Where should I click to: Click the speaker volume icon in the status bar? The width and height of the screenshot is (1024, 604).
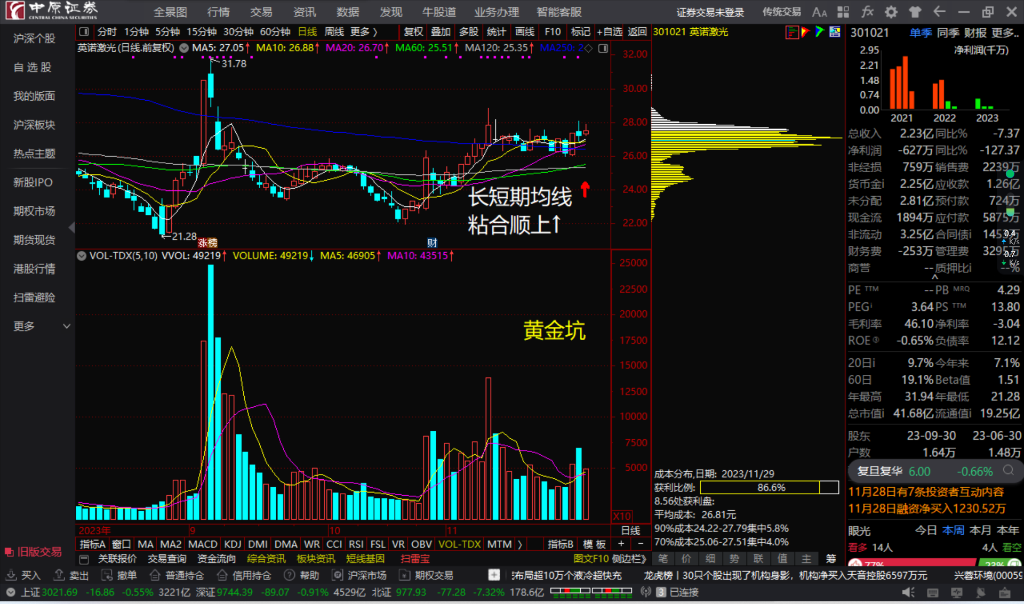908,592
